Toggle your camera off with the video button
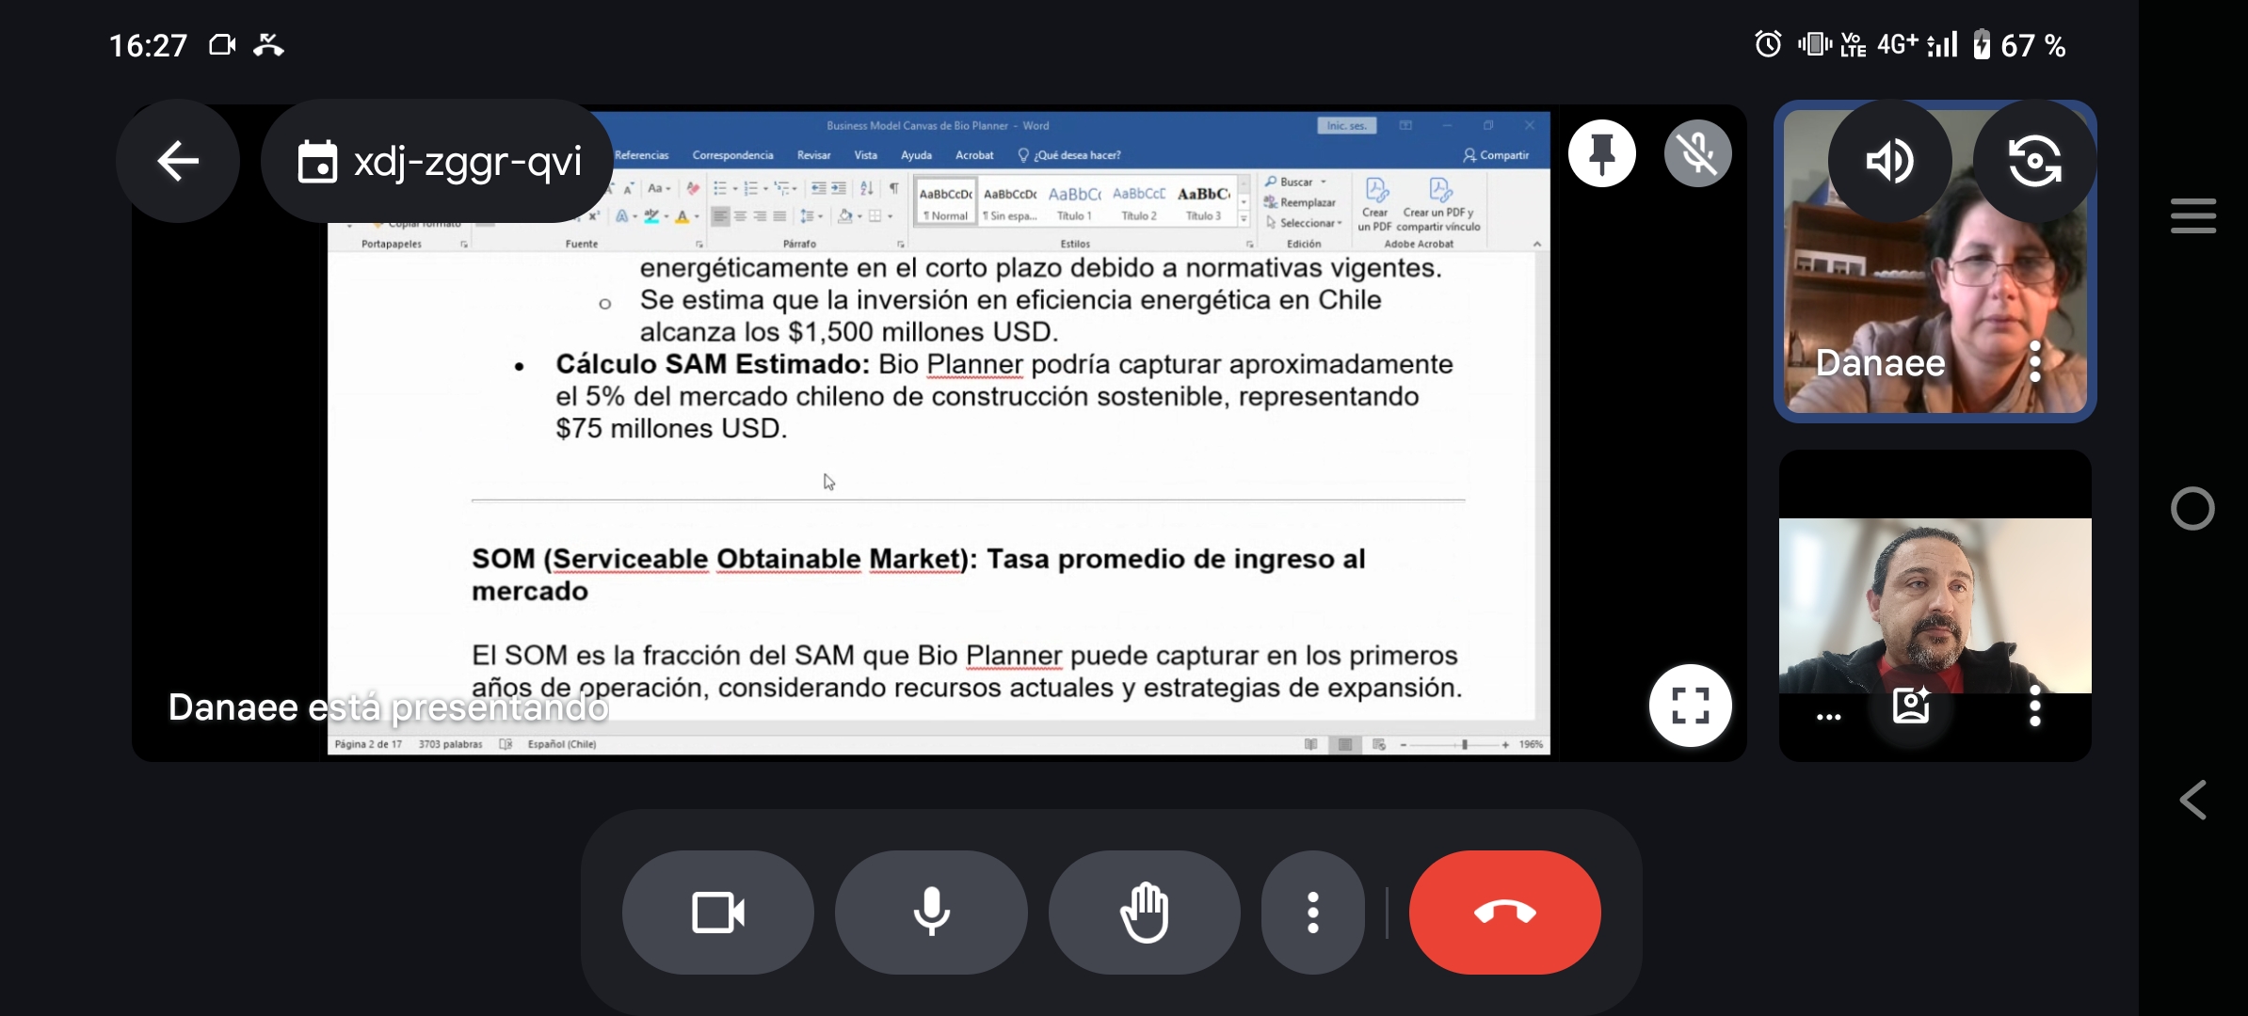The width and height of the screenshot is (2248, 1016). pyautogui.click(x=717, y=911)
